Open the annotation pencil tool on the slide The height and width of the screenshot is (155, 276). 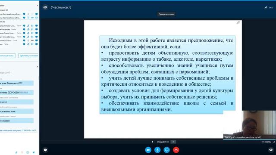[238, 22]
